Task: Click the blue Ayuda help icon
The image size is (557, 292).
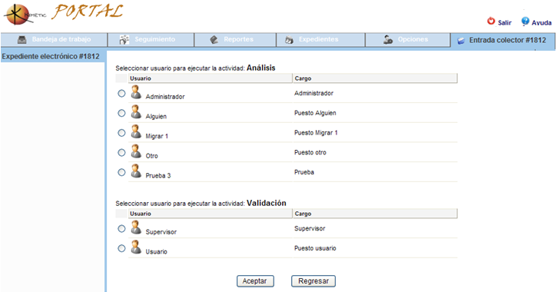Action: (525, 22)
